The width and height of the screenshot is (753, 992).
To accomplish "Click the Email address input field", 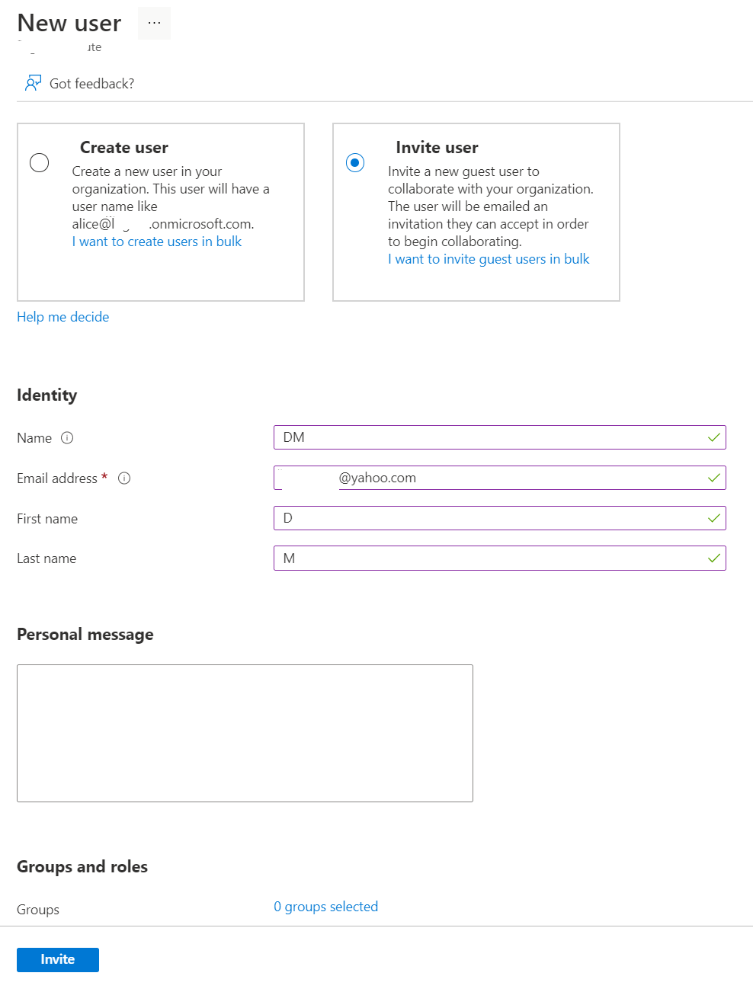I will tap(500, 478).
